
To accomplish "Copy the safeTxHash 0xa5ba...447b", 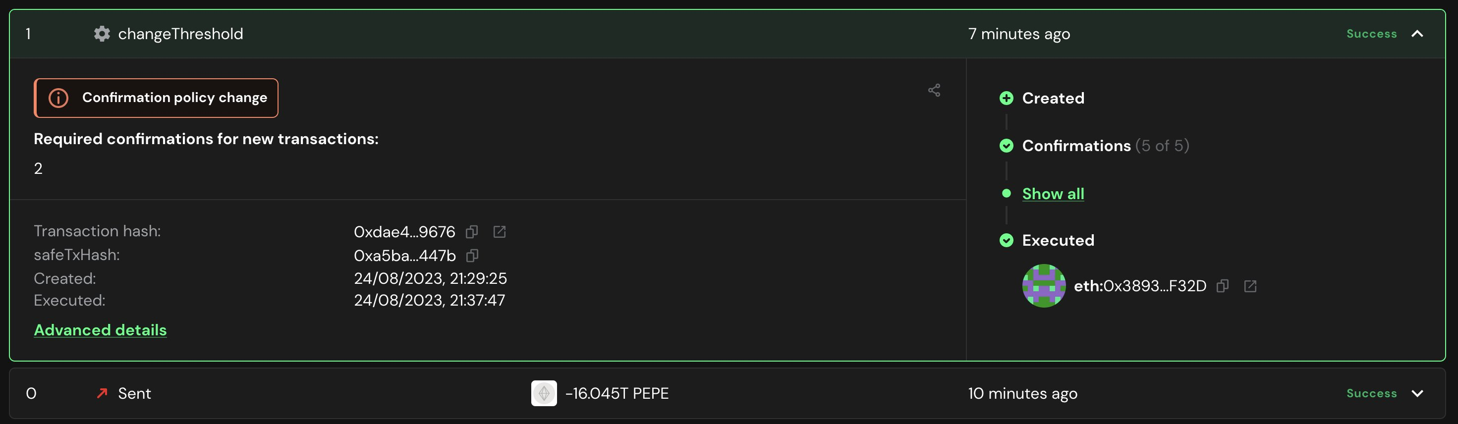I will tap(471, 256).
